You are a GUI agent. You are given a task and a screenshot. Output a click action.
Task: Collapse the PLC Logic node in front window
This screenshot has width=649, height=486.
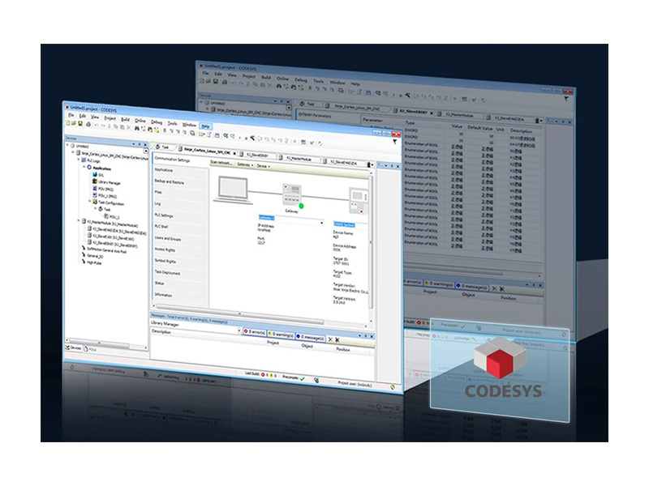(79, 160)
